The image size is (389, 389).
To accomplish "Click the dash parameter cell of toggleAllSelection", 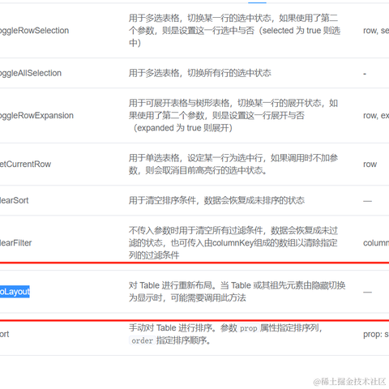I will click(365, 74).
